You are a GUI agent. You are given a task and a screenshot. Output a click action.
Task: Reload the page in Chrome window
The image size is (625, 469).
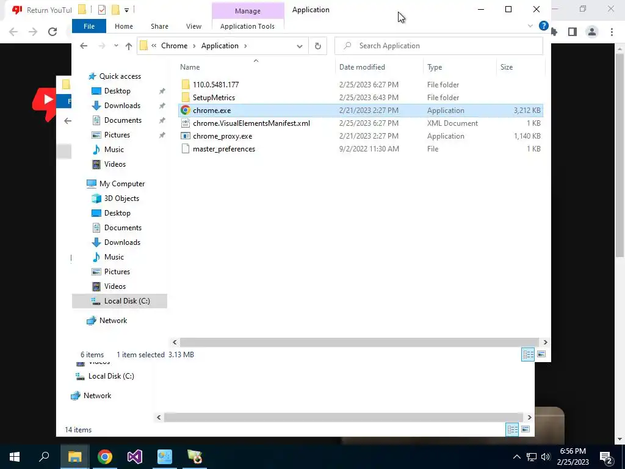pos(52,32)
